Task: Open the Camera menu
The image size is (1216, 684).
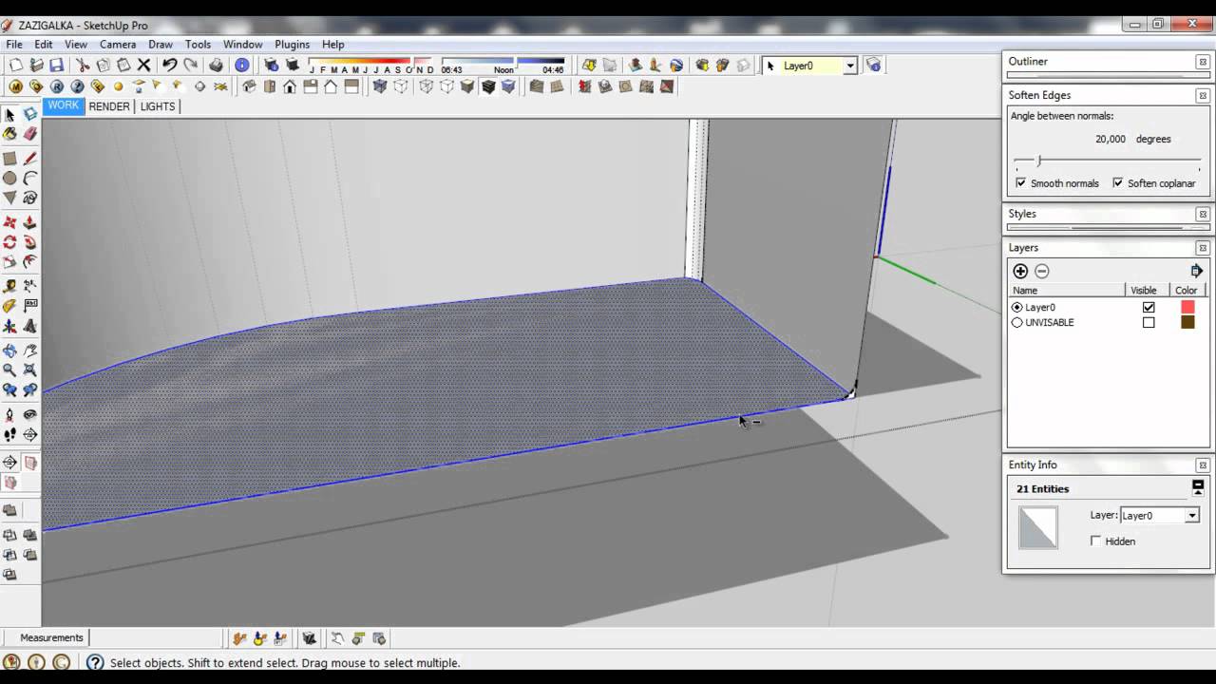Action: 118,44
